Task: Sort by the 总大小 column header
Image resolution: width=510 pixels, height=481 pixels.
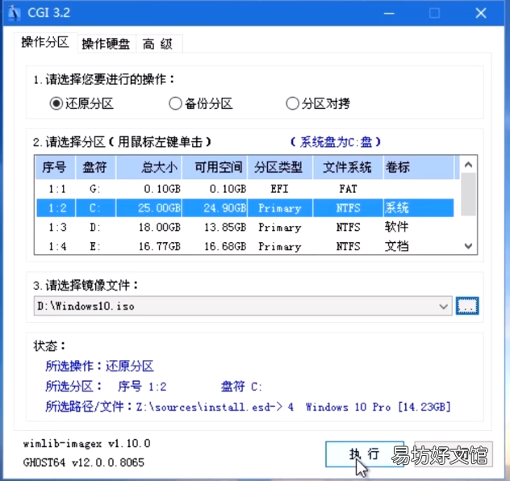Action: 148,167
